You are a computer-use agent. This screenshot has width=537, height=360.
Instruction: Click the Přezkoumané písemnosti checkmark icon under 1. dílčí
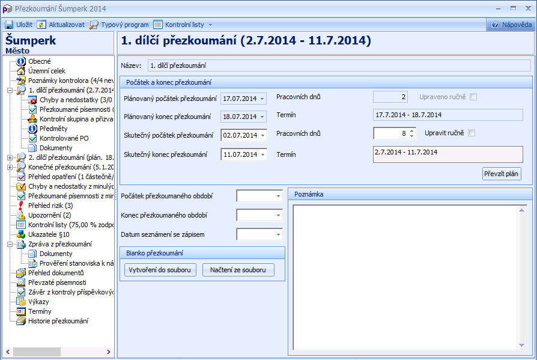32,109
